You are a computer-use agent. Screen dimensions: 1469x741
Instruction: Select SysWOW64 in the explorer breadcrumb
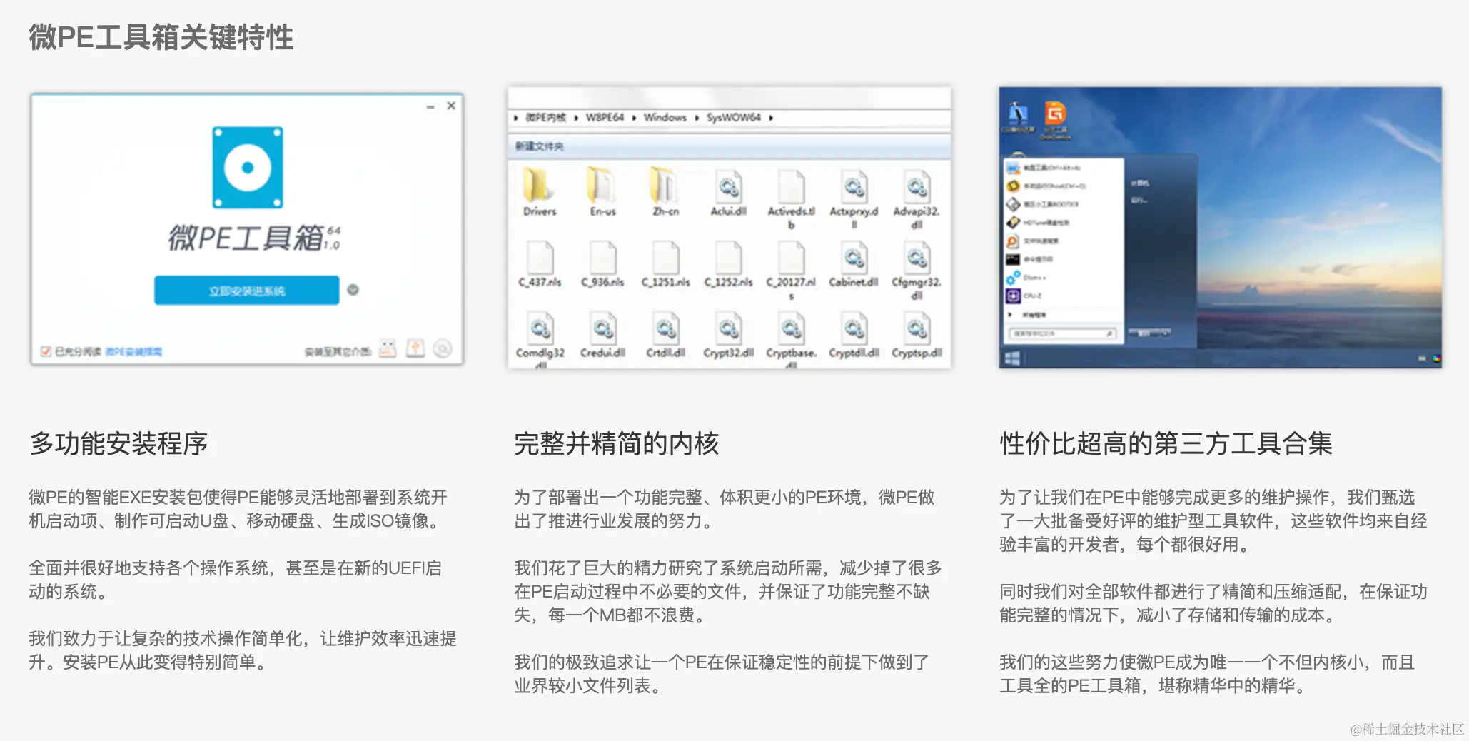[x=733, y=117]
